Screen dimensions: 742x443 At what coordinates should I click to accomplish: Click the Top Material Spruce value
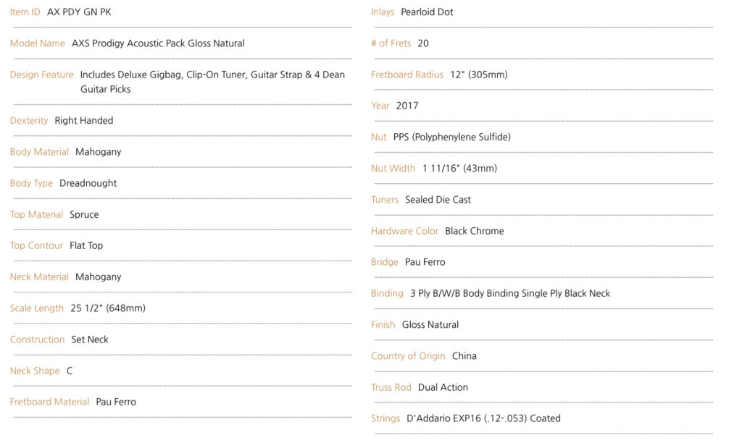(x=84, y=215)
